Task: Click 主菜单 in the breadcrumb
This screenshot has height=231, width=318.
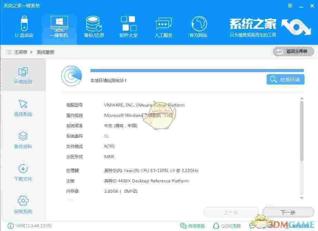Action: pos(21,52)
